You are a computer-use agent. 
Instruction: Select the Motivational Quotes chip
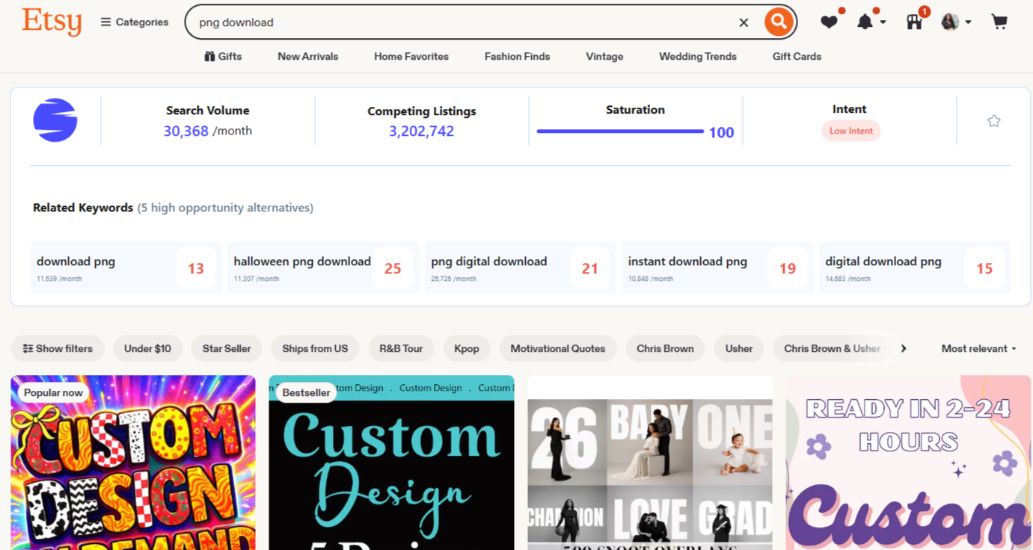[x=558, y=348]
